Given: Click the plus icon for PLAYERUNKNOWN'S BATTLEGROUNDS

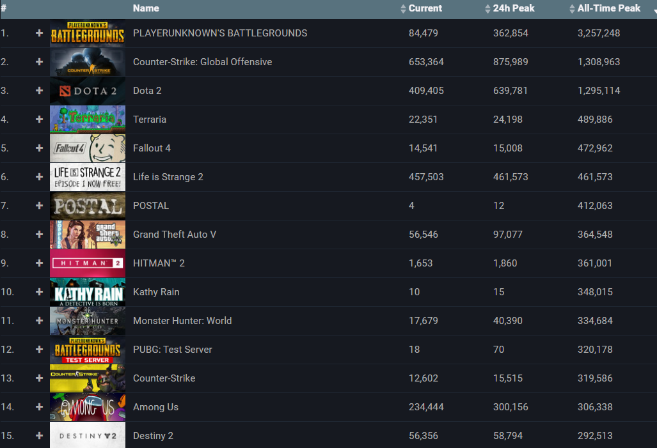Looking at the screenshot, I should (40, 33).
